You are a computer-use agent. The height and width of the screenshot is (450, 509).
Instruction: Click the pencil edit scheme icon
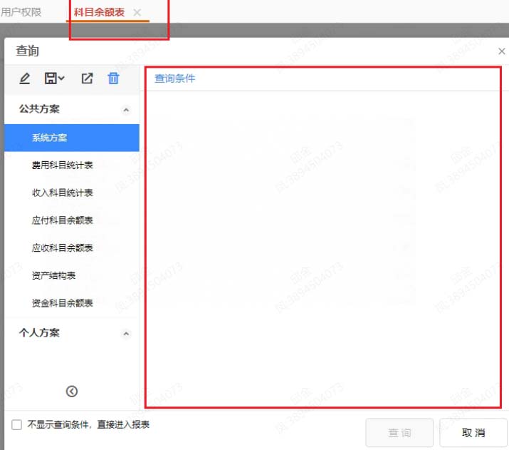[x=25, y=78]
